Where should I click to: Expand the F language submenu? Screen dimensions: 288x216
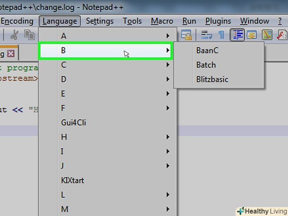tap(108, 108)
